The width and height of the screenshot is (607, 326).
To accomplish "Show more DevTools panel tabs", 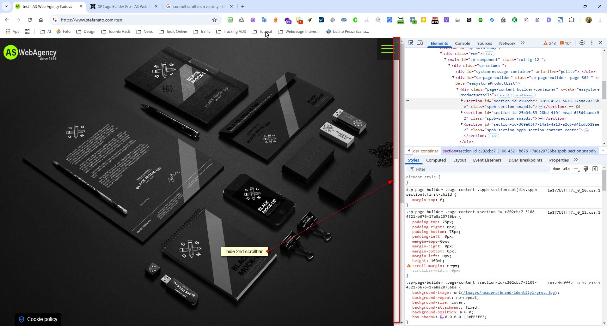I will coord(523,43).
